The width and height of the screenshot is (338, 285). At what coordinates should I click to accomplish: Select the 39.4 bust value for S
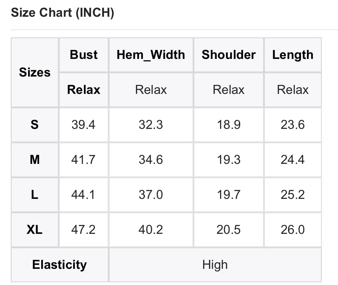point(83,125)
